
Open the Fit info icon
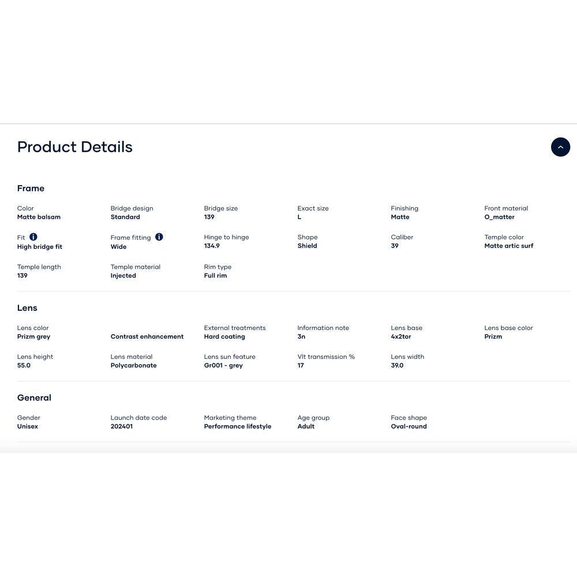coord(33,237)
